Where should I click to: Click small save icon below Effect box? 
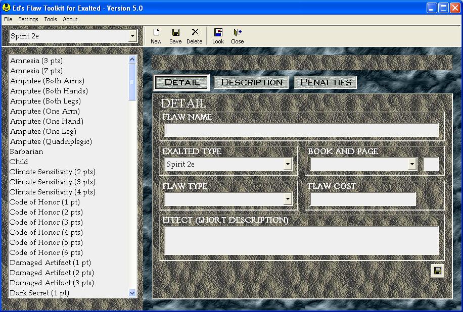[437, 271]
